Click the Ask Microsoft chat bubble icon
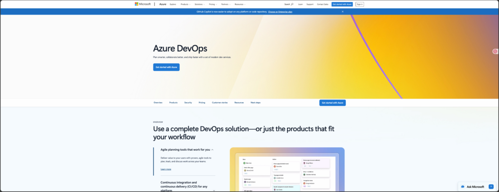The image size is (499, 192). (x=463, y=187)
